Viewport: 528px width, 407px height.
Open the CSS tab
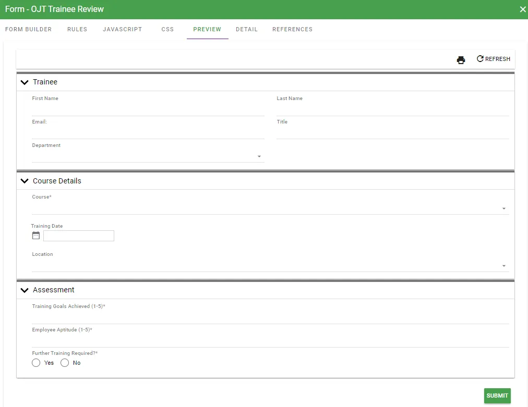[x=167, y=29]
